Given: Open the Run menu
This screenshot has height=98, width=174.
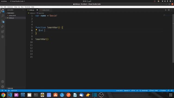Looking at the screenshot, I should (x=22, y=7).
